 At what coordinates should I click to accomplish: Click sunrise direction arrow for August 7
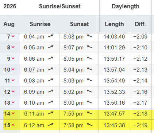[x=51, y=36]
